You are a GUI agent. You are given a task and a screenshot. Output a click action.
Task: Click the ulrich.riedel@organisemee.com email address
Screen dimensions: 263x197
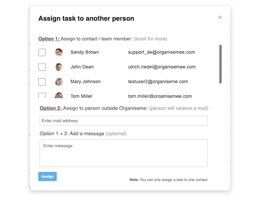pos(162,67)
